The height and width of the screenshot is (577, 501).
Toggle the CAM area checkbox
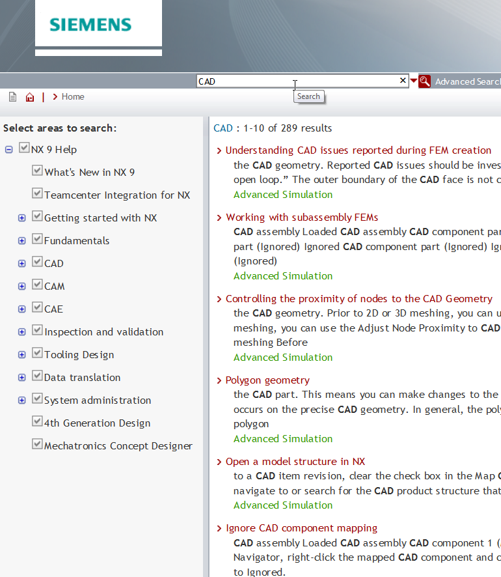pyautogui.click(x=37, y=285)
